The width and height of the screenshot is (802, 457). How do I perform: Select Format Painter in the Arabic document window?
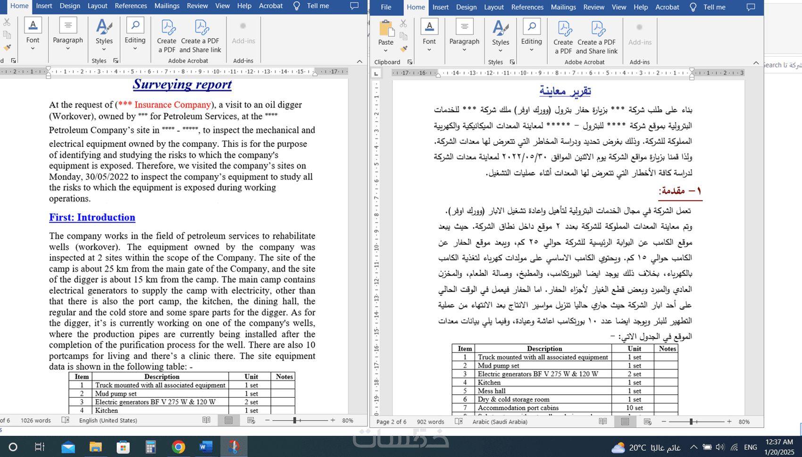(403, 49)
